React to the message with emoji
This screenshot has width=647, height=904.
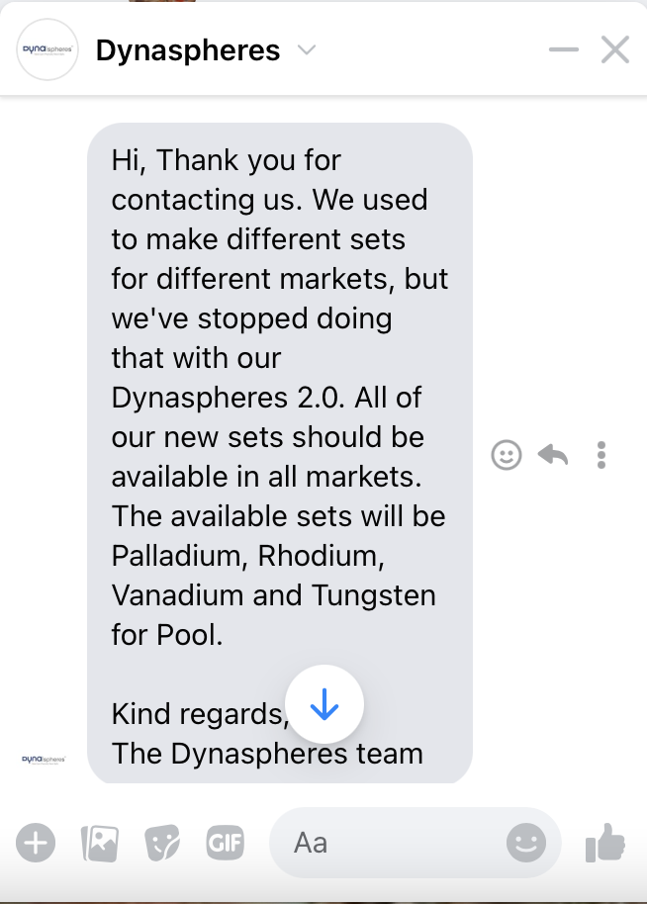point(507,455)
